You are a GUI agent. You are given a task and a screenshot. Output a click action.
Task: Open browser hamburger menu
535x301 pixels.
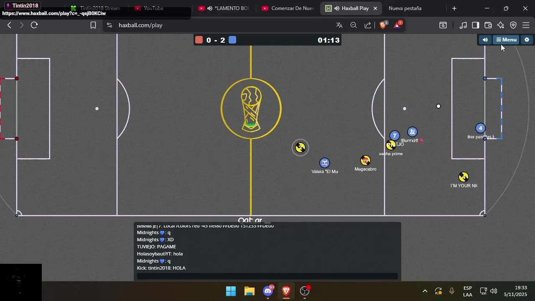[x=526, y=25]
